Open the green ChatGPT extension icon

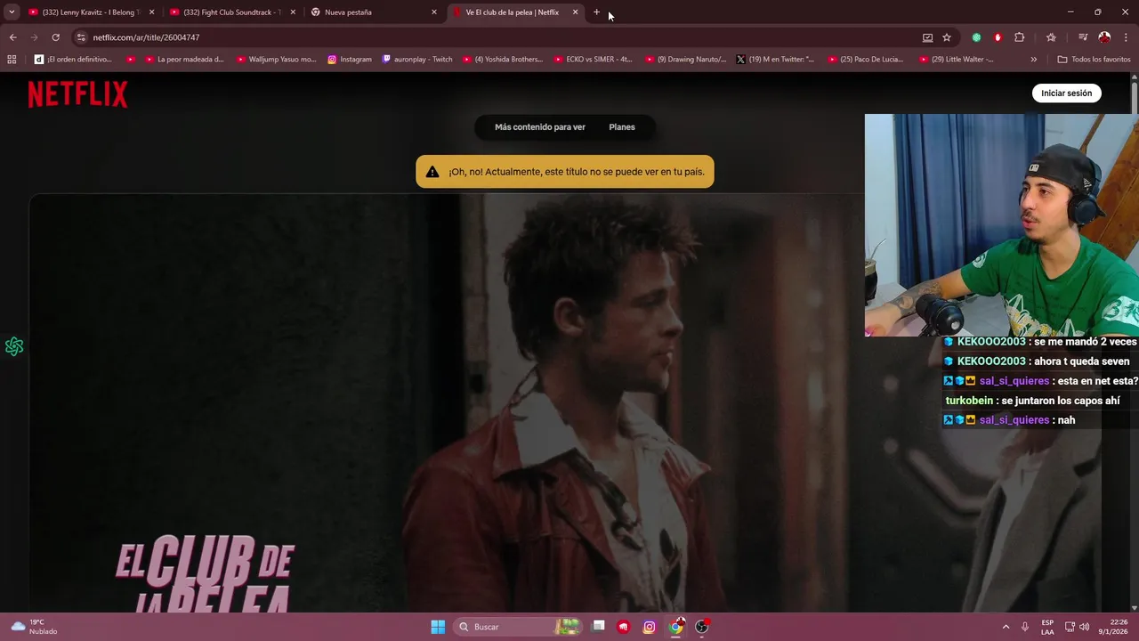click(976, 37)
